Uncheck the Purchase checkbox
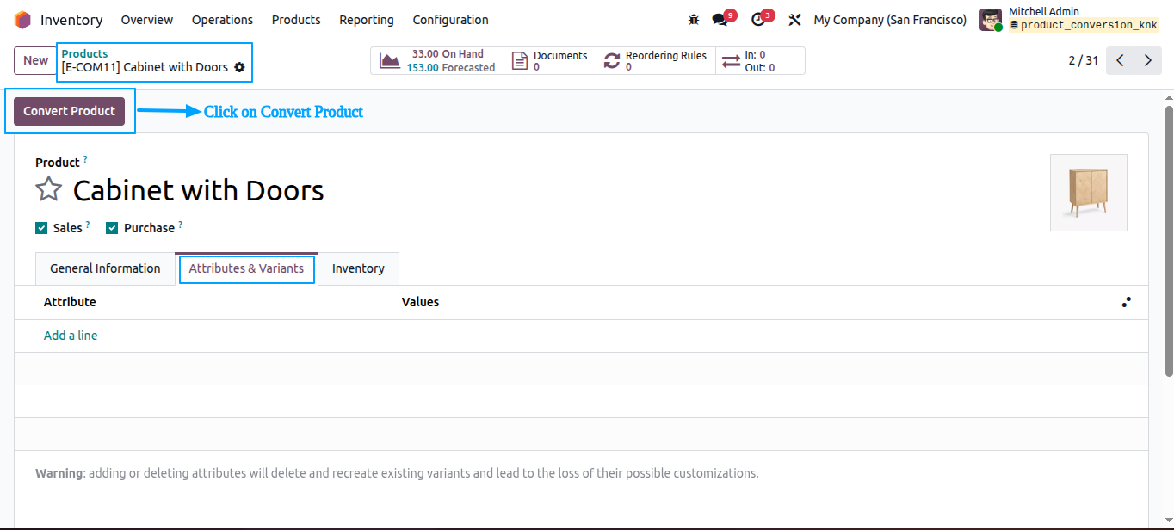The height and width of the screenshot is (530, 1174). point(112,228)
